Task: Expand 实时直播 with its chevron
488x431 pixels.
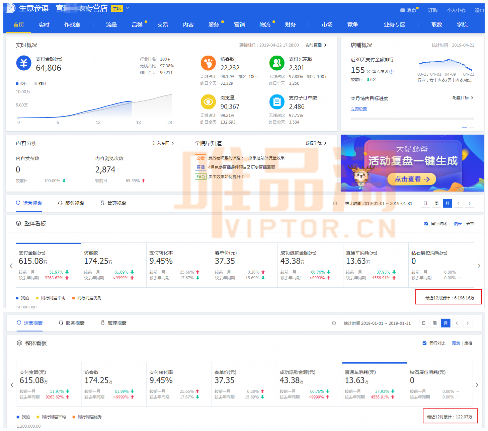Action: click(325, 45)
